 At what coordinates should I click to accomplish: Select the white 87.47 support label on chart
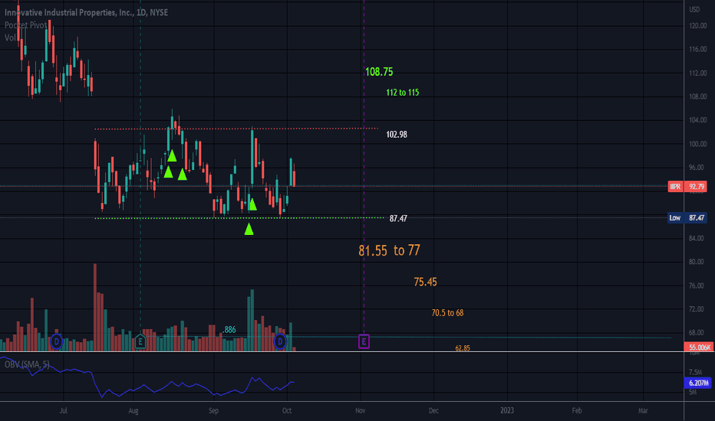398,218
